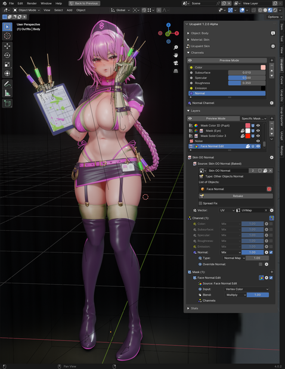The image size is (285, 369).
Task: Activate the Add Cube tool
Action: (x=7, y=104)
